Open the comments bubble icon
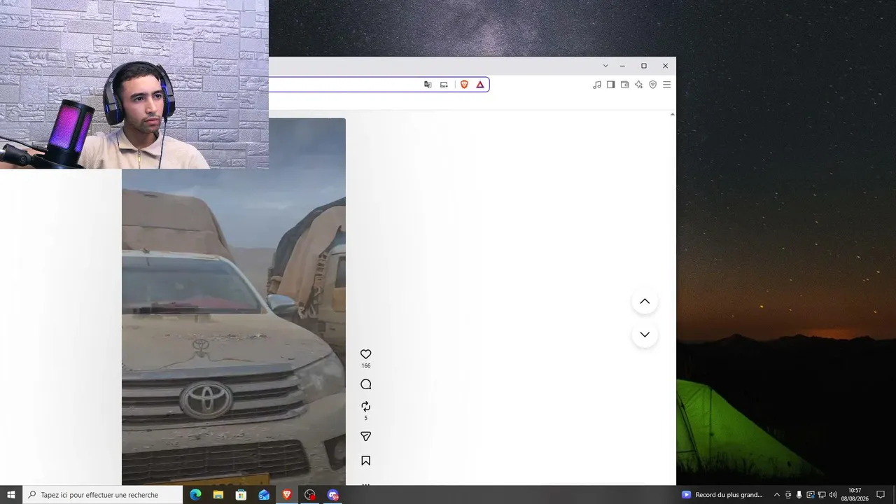 tap(365, 384)
